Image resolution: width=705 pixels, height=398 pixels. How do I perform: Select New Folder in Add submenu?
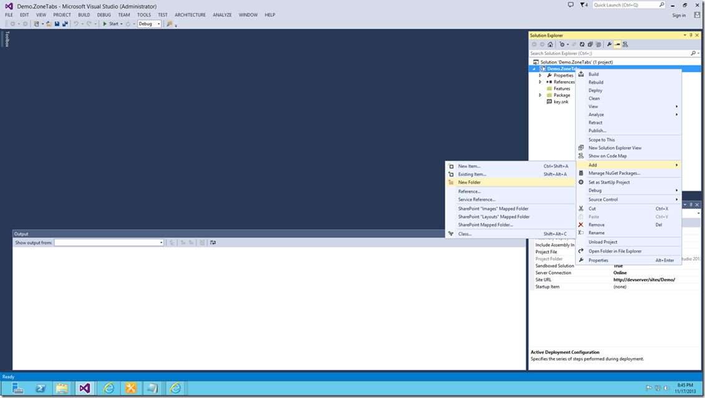pyautogui.click(x=511, y=182)
